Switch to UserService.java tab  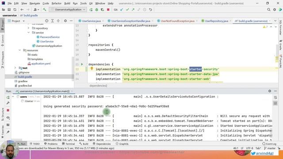[92, 21]
